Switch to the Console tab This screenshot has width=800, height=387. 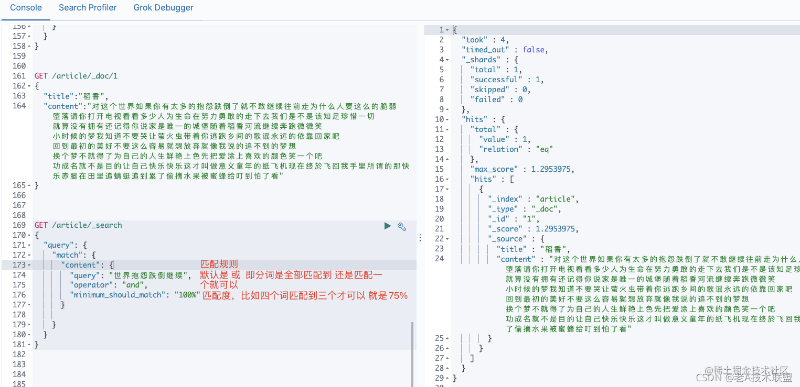click(x=26, y=8)
